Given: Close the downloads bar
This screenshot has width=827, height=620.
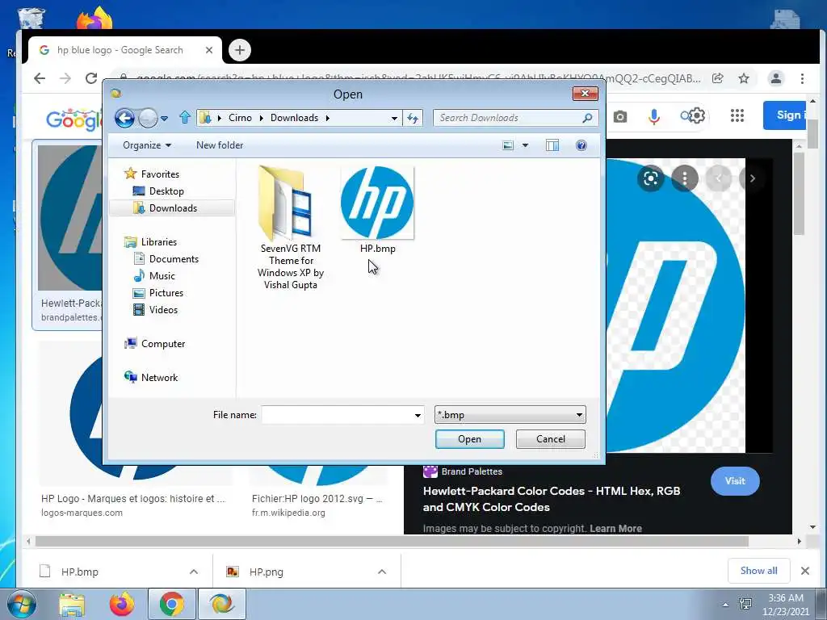Looking at the screenshot, I should click(x=805, y=571).
